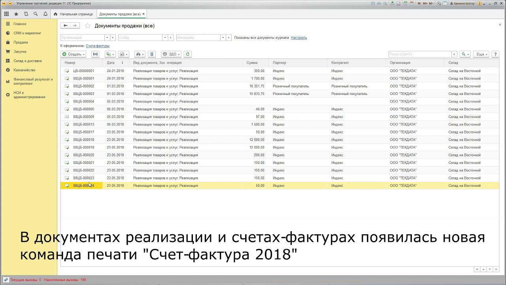This screenshot has width=506, height=285.
Task: Click the status bar calls indicator icon
Action: tap(6, 280)
